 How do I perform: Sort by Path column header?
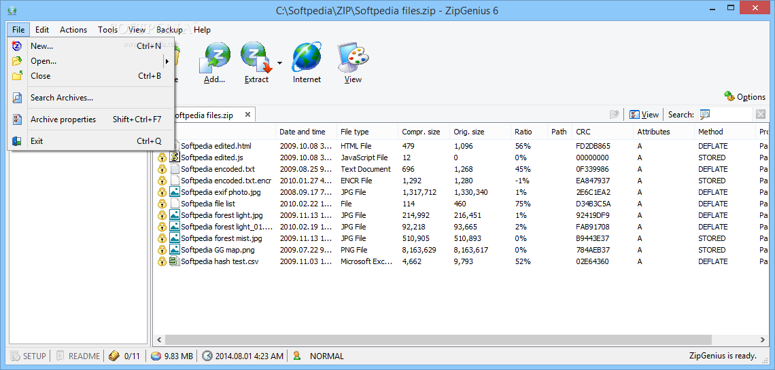[x=559, y=132]
